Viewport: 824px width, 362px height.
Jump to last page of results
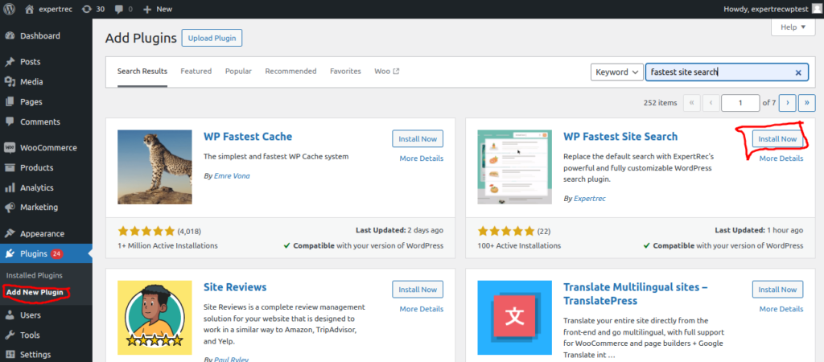pos(806,103)
